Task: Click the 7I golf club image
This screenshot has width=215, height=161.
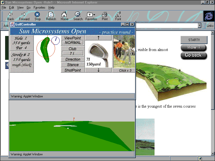Action: 98,54
